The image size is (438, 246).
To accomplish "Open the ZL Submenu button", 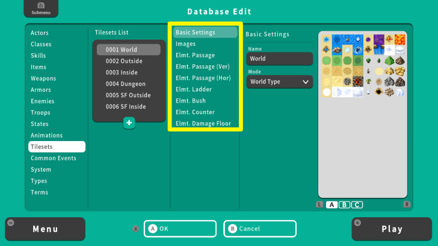I will 41,8.
